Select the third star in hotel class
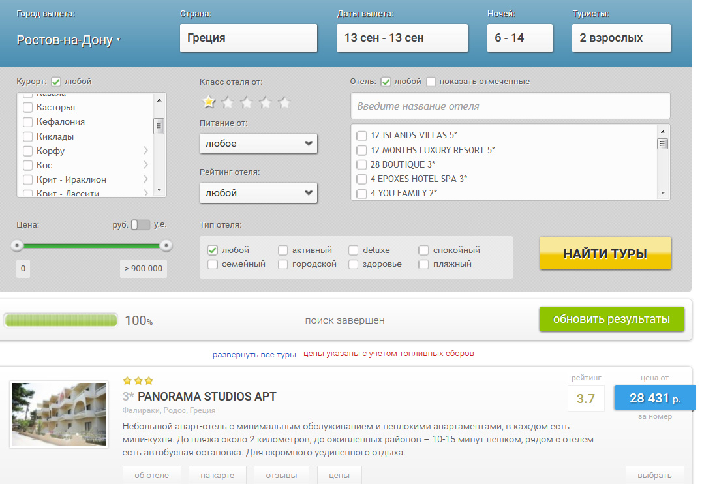The image size is (702, 484). [x=246, y=102]
